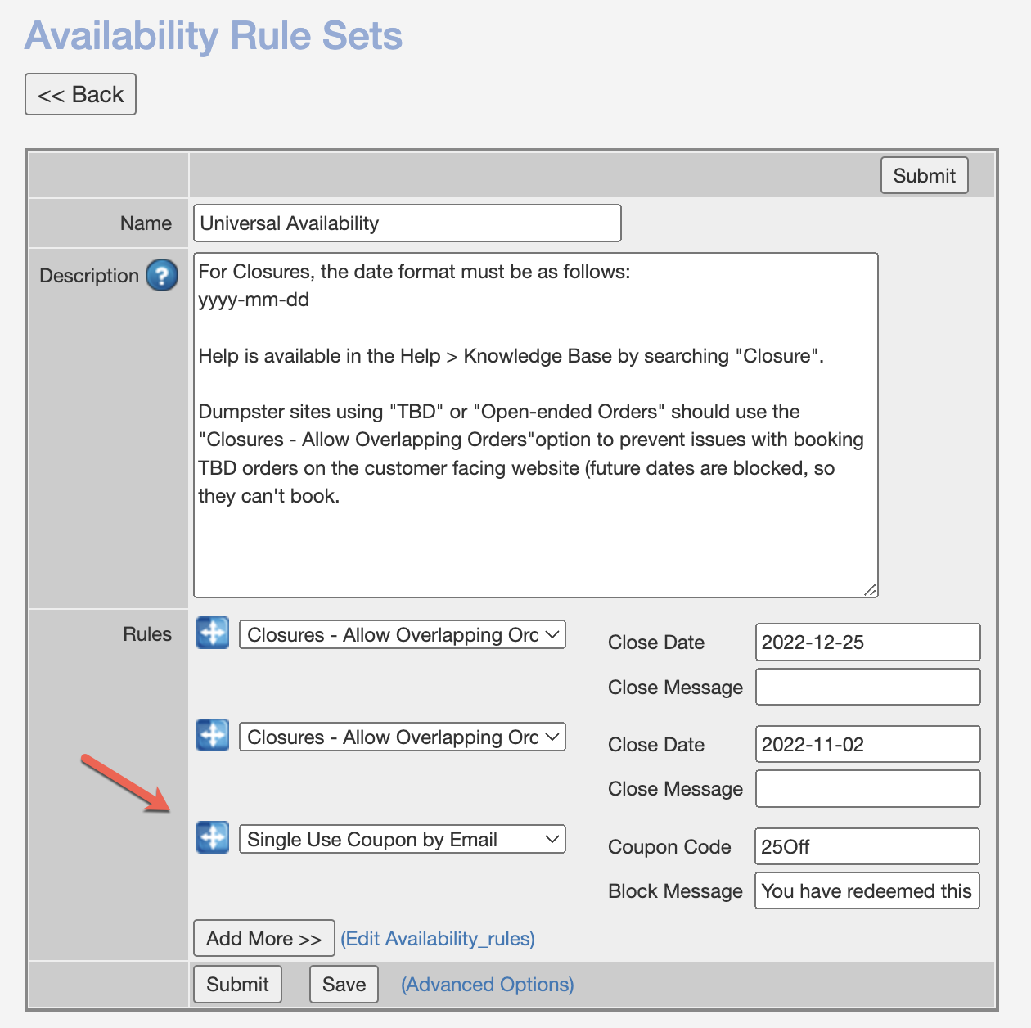This screenshot has width=1031, height=1028.
Task: Click the Block Message input field
Action: pos(867,891)
